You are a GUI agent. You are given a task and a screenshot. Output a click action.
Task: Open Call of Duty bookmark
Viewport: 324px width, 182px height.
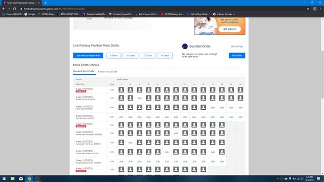pos(198,14)
